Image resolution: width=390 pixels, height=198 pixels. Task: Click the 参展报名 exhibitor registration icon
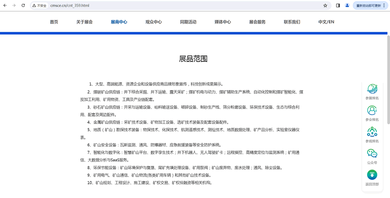[372, 89]
